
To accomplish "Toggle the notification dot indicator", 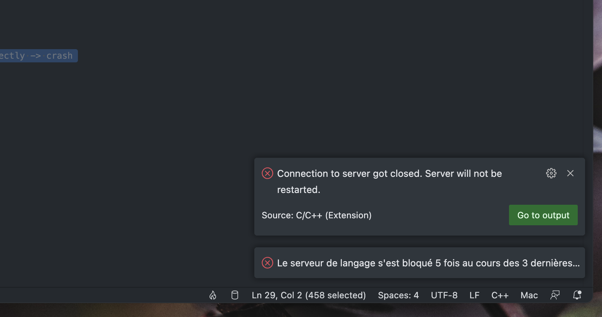I will (x=580, y=292).
